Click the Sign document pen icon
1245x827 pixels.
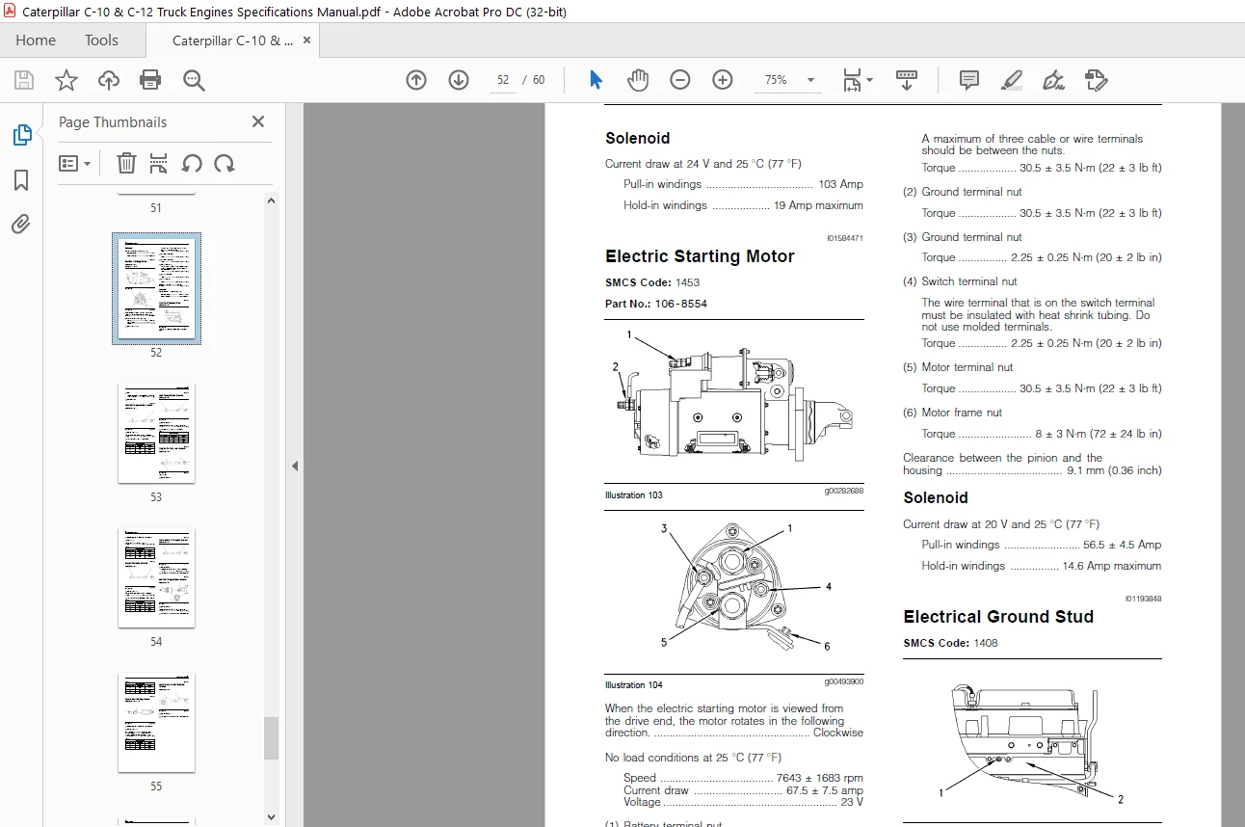click(1053, 80)
